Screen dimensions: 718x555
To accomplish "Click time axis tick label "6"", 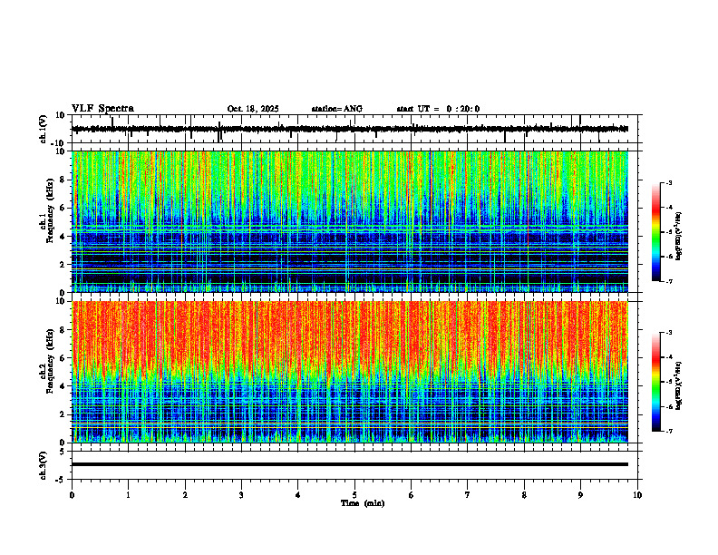I will (412, 495).
